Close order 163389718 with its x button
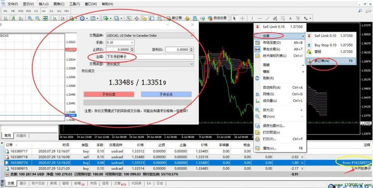 pyautogui.click(x=302, y=157)
